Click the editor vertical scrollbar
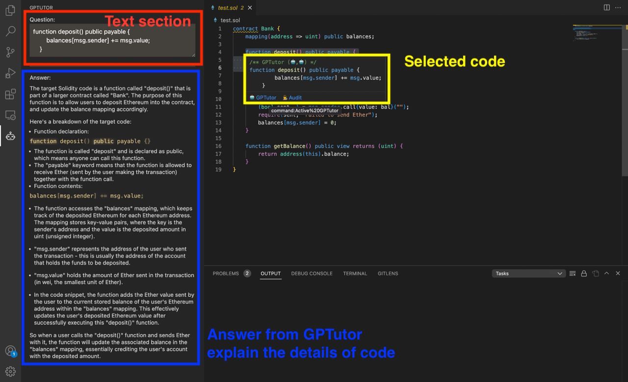 click(625, 100)
